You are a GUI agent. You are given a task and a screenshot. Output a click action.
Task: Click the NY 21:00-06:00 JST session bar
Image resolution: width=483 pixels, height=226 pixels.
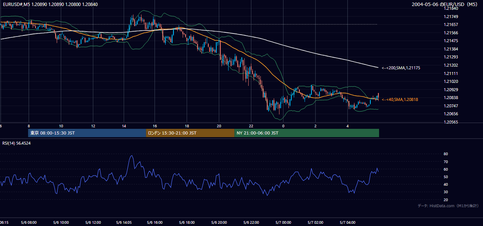pyautogui.click(x=307, y=133)
